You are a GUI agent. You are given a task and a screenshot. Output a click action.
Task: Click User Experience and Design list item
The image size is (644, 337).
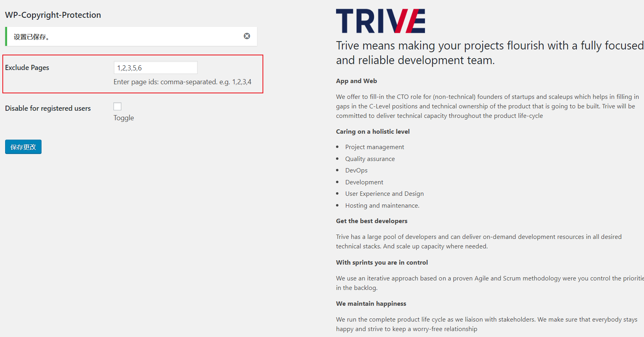tap(385, 194)
